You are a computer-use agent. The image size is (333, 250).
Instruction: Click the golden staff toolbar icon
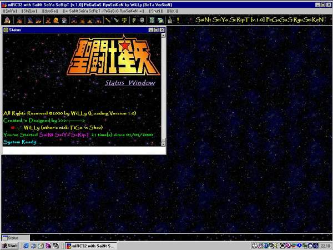click(x=108, y=21)
